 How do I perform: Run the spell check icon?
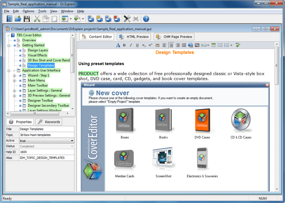coord(238,45)
